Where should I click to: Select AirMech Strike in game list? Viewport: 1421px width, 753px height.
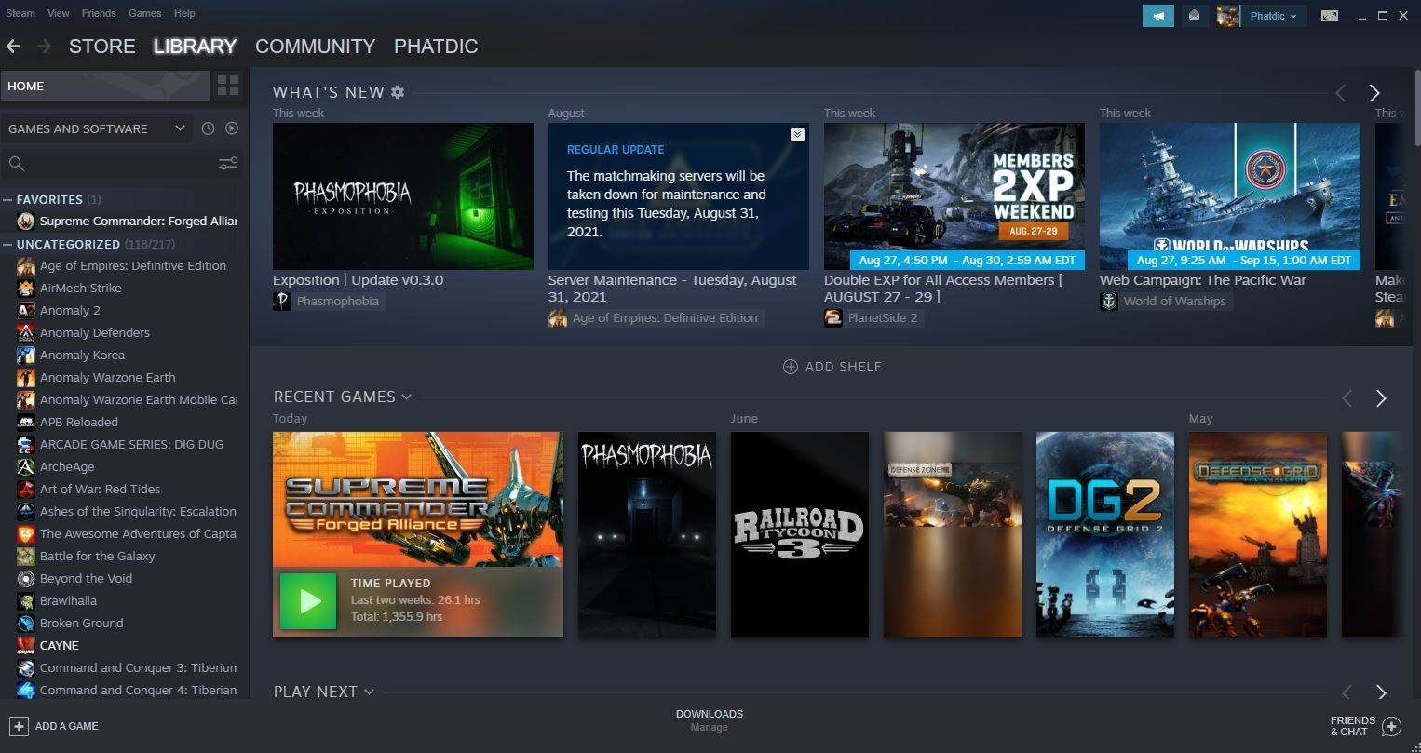81,288
